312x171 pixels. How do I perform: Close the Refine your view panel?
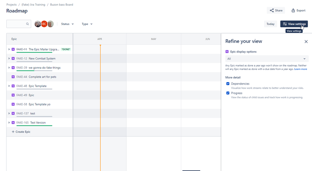tap(306, 42)
